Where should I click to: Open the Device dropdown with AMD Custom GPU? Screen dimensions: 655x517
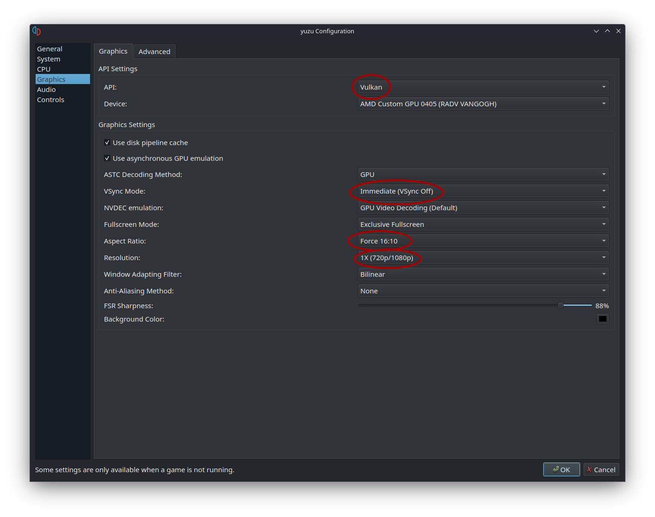[x=483, y=104]
